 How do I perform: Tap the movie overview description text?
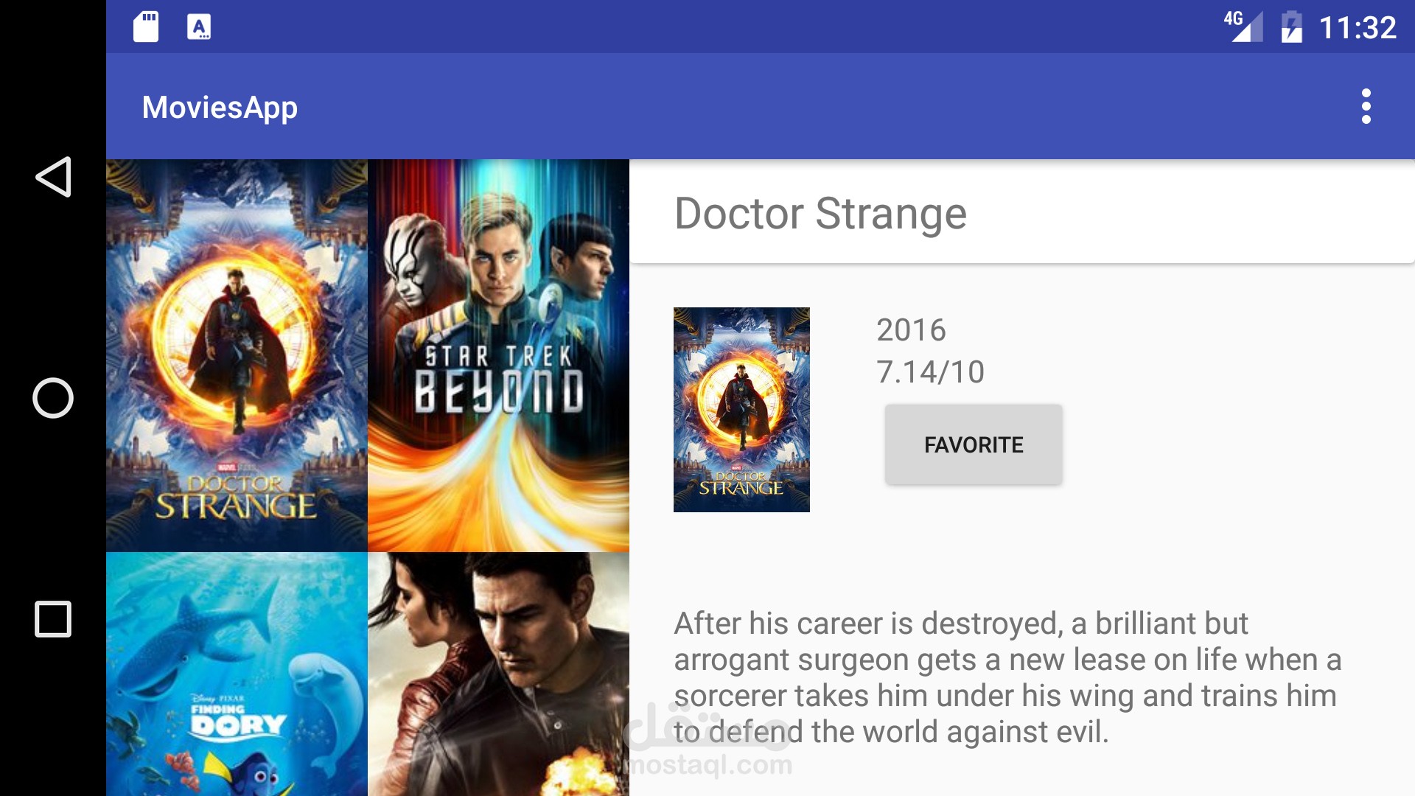click(x=1007, y=677)
